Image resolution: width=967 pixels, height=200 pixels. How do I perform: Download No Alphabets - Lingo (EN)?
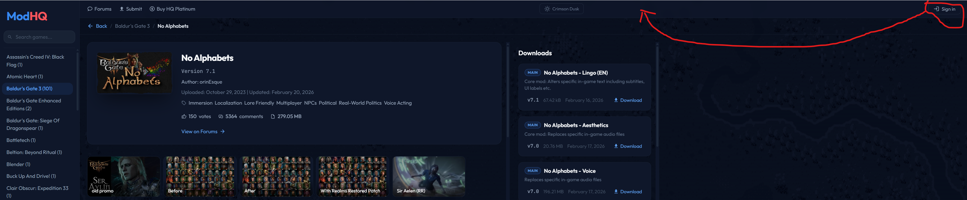pos(628,100)
